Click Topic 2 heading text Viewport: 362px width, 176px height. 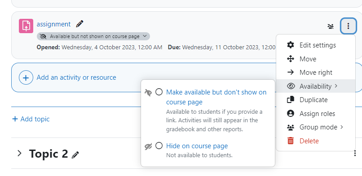click(x=49, y=154)
